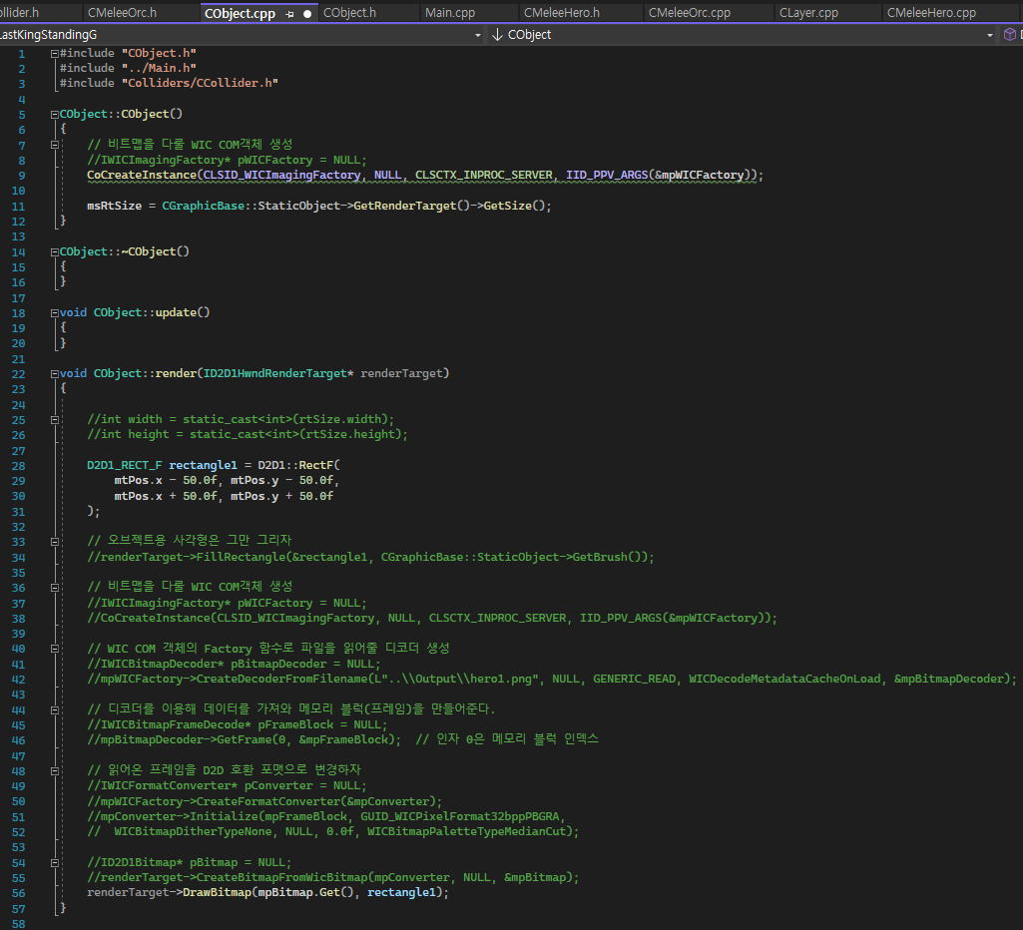Click the CoCreateInstance call on line 9
This screenshot has height=930, width=1023.
coord(142,175)
